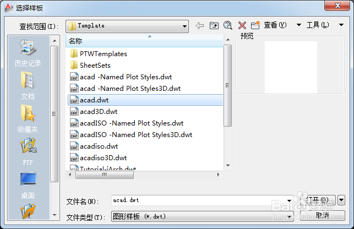
Task: Expand dropdown arrow next to 查看(V)
Action: click(299, 25)
